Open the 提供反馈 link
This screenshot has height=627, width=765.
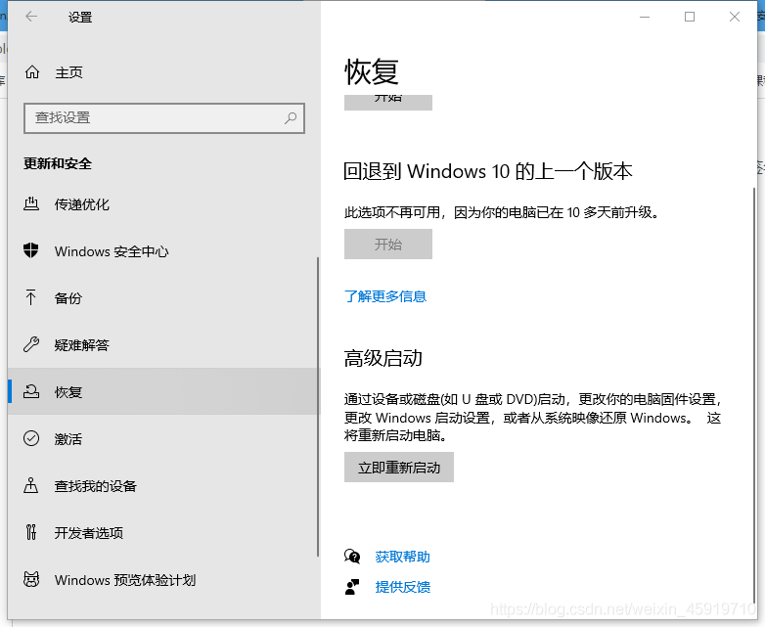pyautogui.click(x=402, y=587)
